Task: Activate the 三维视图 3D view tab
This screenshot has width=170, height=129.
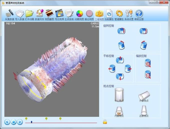Action: 99,14
